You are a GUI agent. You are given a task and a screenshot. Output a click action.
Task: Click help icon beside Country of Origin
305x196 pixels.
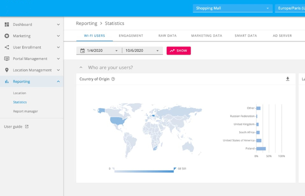(x=113, y=79)
